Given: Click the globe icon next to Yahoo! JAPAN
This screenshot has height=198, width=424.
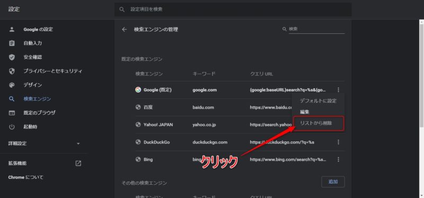Looking at the screenshot, I should pos(138,124).
